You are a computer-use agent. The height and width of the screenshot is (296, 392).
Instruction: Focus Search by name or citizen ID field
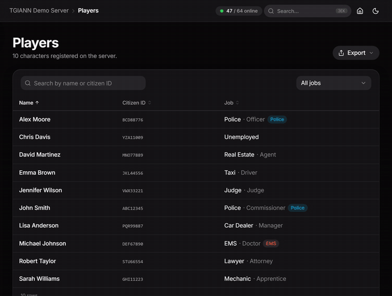(83, 83)
